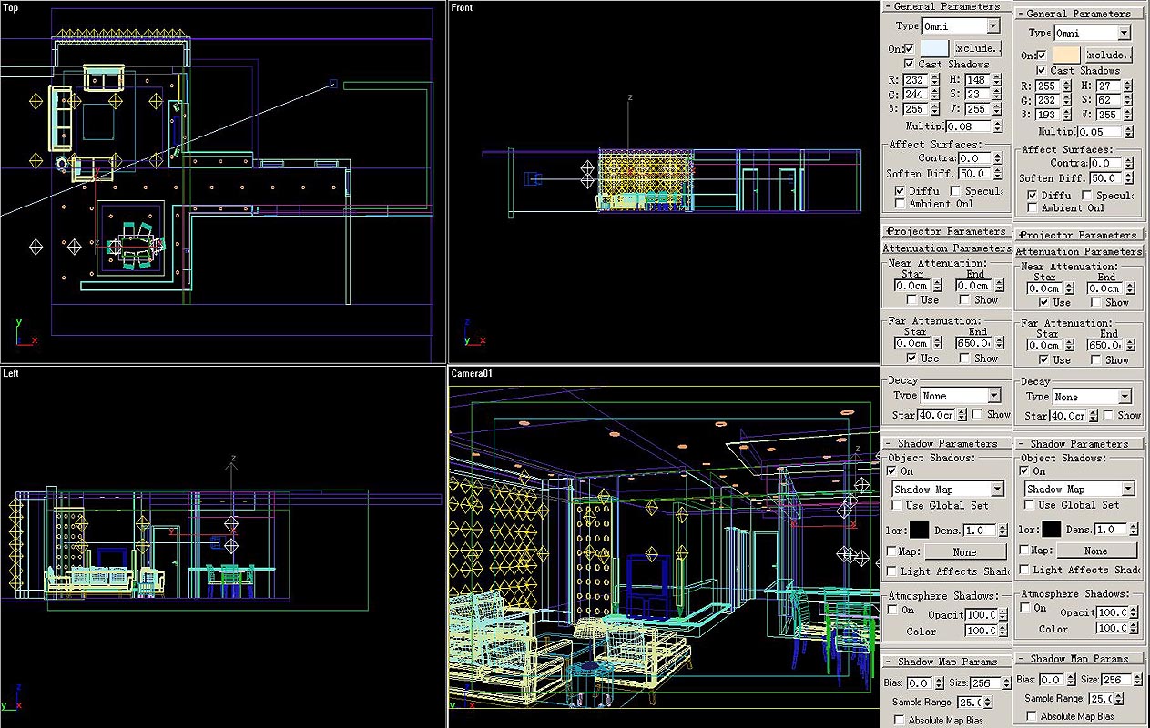Toggle light On checkbox in left panel
The image size is (1150, 728).
coord(910,48)
